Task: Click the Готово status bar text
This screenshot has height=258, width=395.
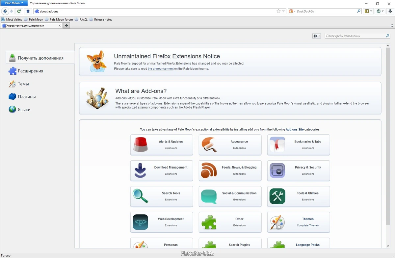Action: pyautogui.click(x=6, y=255)
